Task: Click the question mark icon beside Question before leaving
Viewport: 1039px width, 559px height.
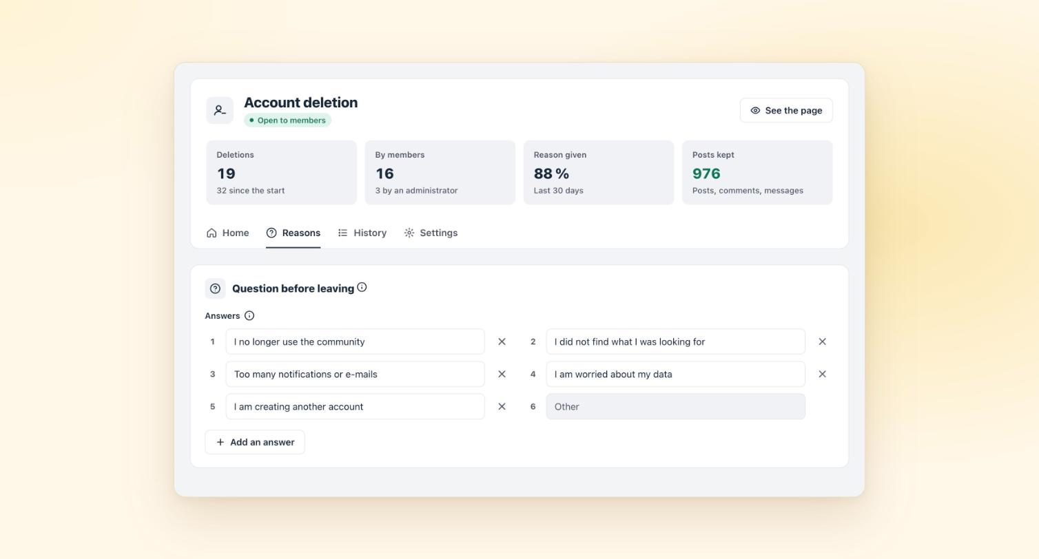Action: (x=215, y=288)
